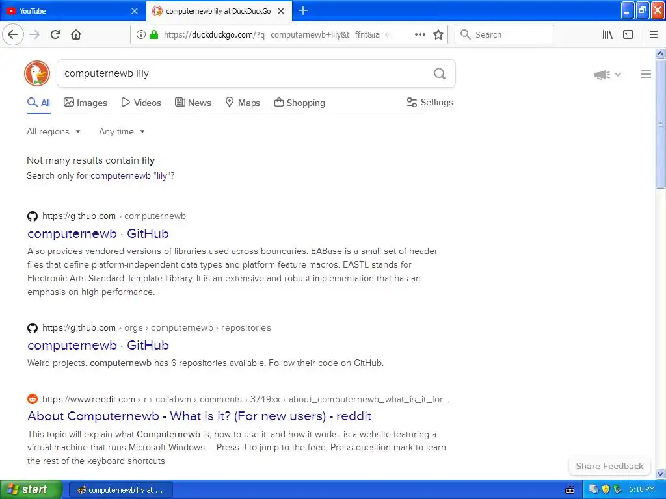
Task: Submit search with the magnifier icon
Action: point(440,74)
